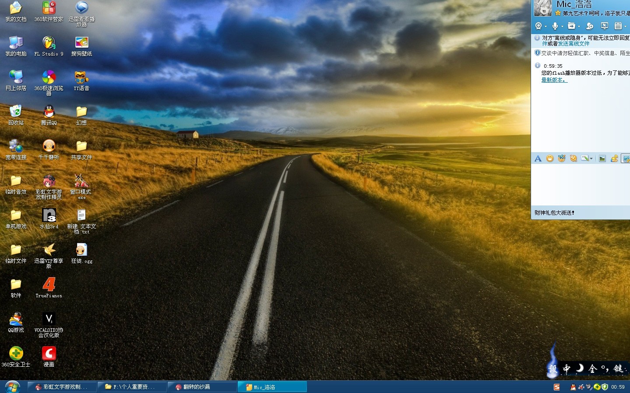
Task: Switch to F:\个人重要资 taskbar folder
Action: tap(132, 387)
